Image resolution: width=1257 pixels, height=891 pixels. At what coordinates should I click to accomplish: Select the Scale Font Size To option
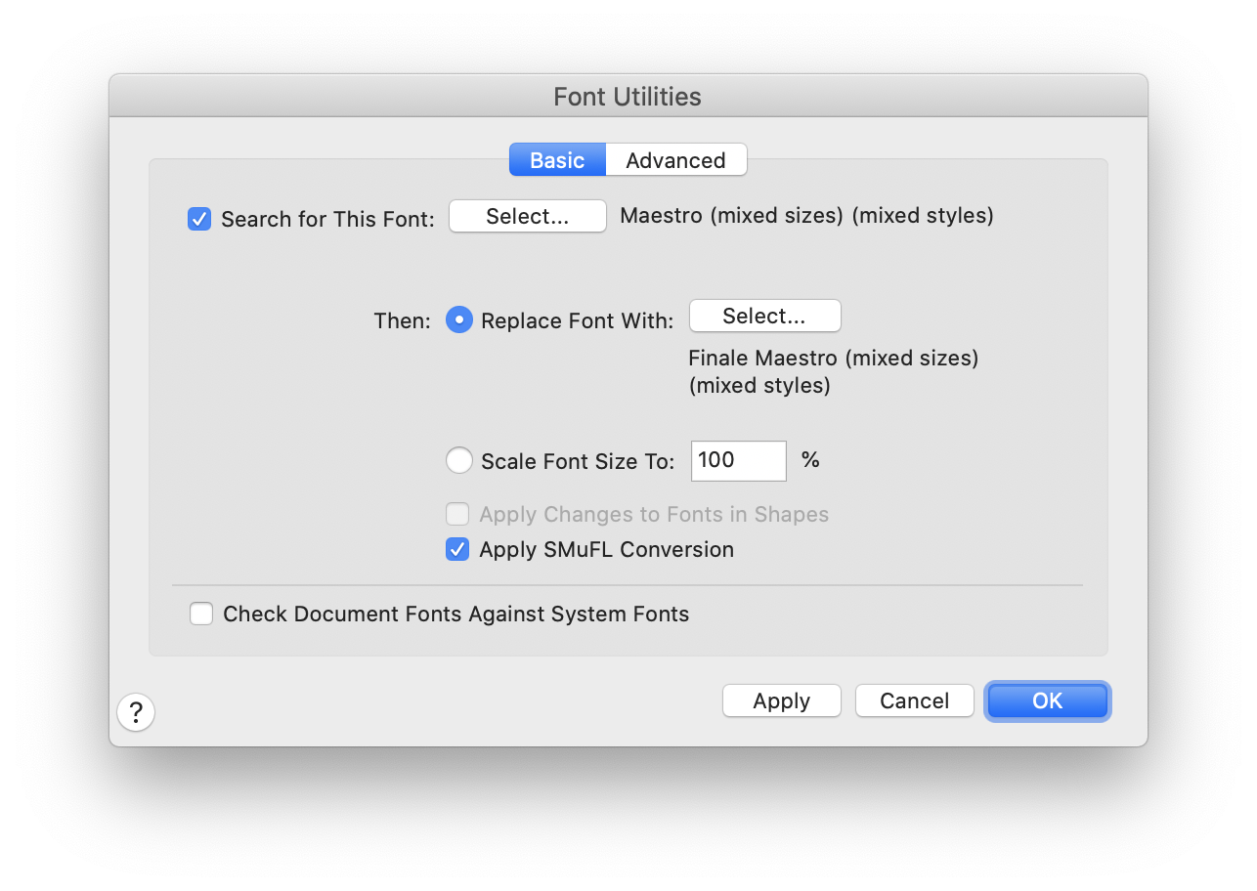point(458,460)
